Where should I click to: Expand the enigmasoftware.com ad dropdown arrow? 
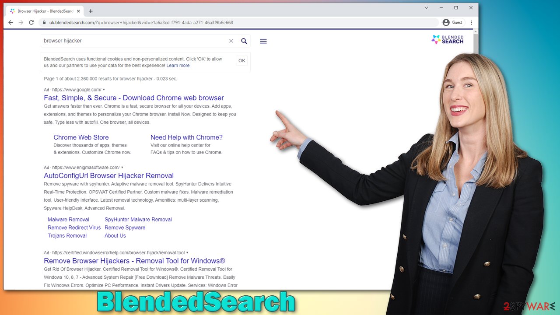pyautogui.click(x=122, y=168)
